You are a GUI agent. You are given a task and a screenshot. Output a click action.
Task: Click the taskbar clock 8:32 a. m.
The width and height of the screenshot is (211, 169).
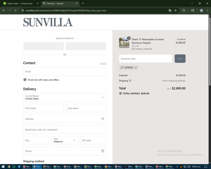click(196, 167)
